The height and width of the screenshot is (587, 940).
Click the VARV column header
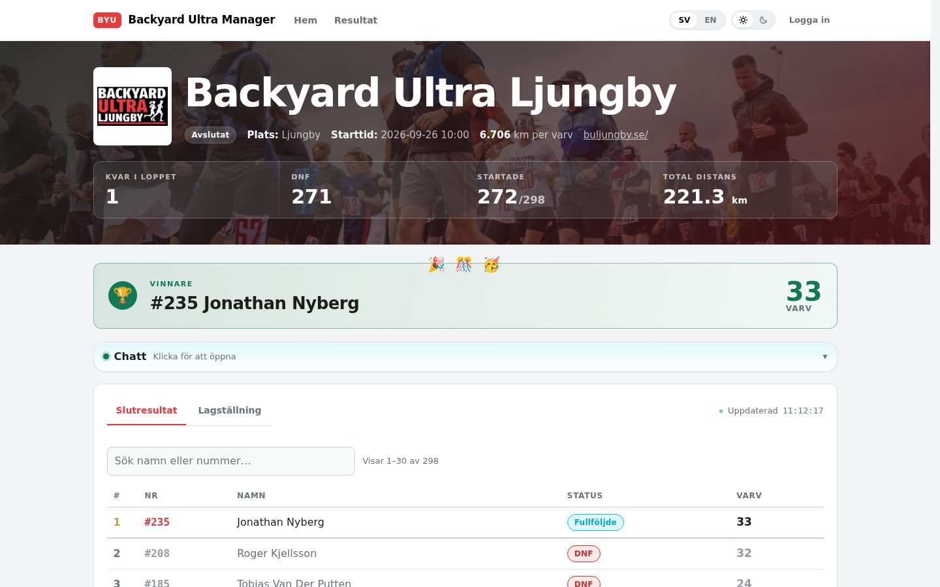[x=749, y=496]
